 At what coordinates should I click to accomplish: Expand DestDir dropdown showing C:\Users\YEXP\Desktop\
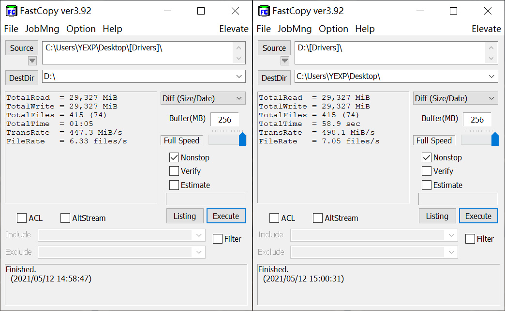pos(491,77)
